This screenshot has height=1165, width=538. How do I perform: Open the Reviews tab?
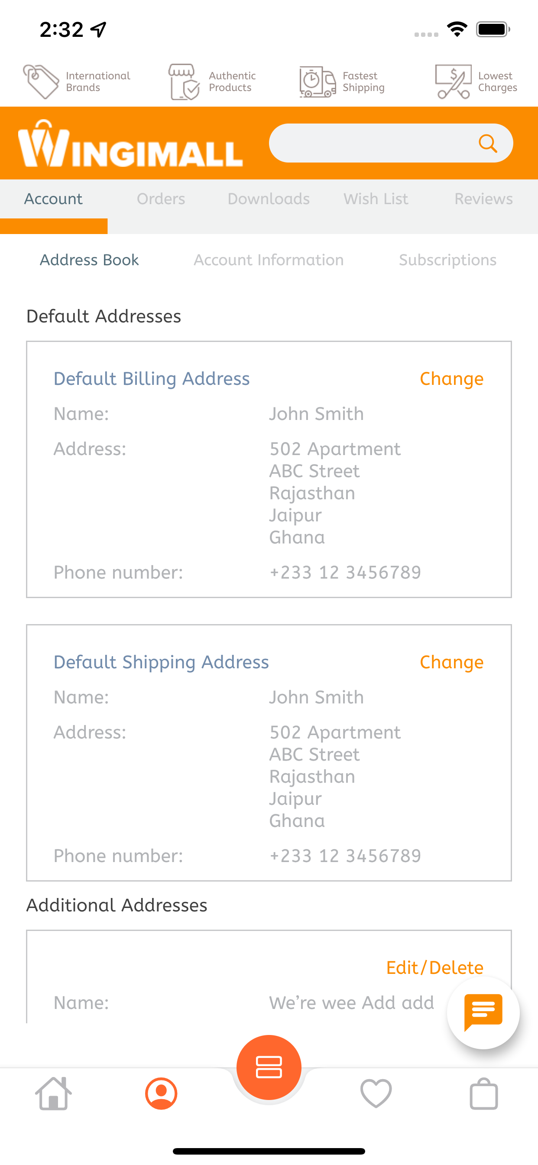483,199
